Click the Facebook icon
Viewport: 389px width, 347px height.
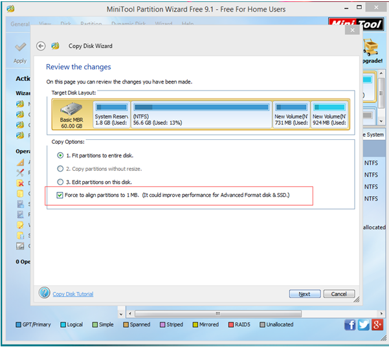tap(350, 324)
